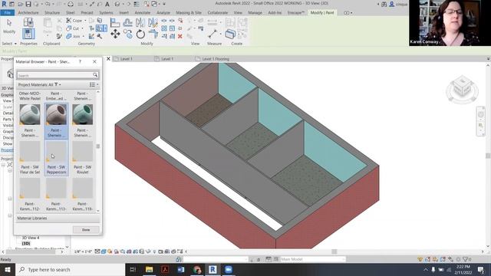Click the 3D View 4 browser entry
Viewport: 491px width, 276px height.
(x=31, y=238)
